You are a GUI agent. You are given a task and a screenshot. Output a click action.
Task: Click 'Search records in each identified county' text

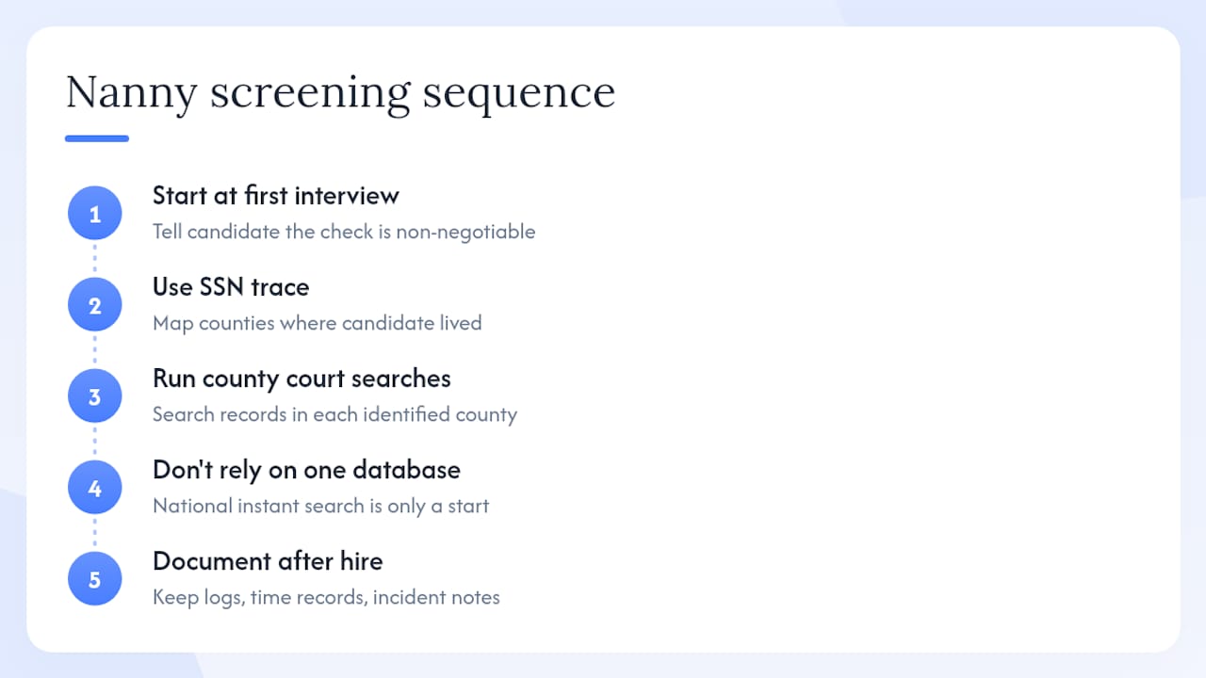[x=335, y=414]
